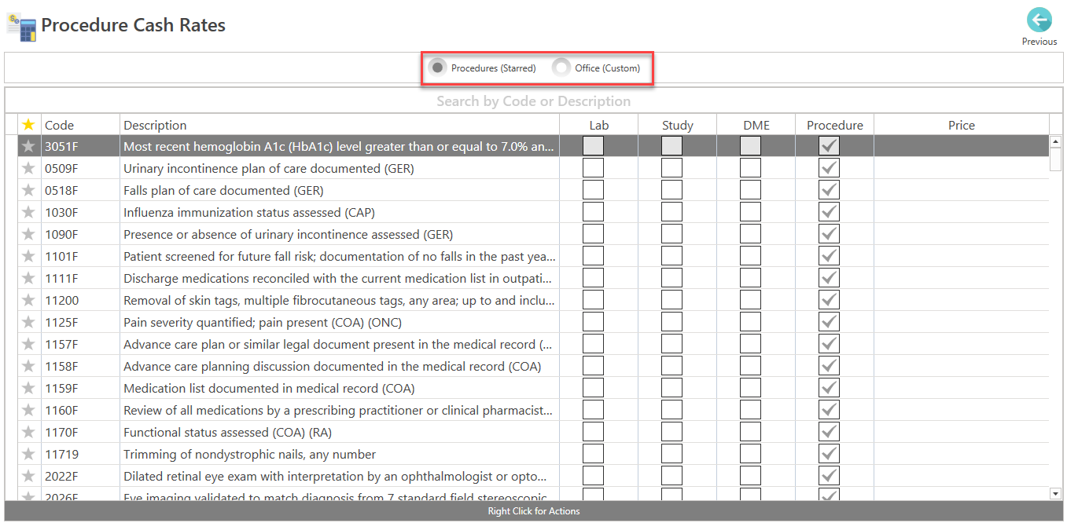This screenshot has height=523, width=1067.
Task: Click code cell 1111F
Action: click(80, 278)
